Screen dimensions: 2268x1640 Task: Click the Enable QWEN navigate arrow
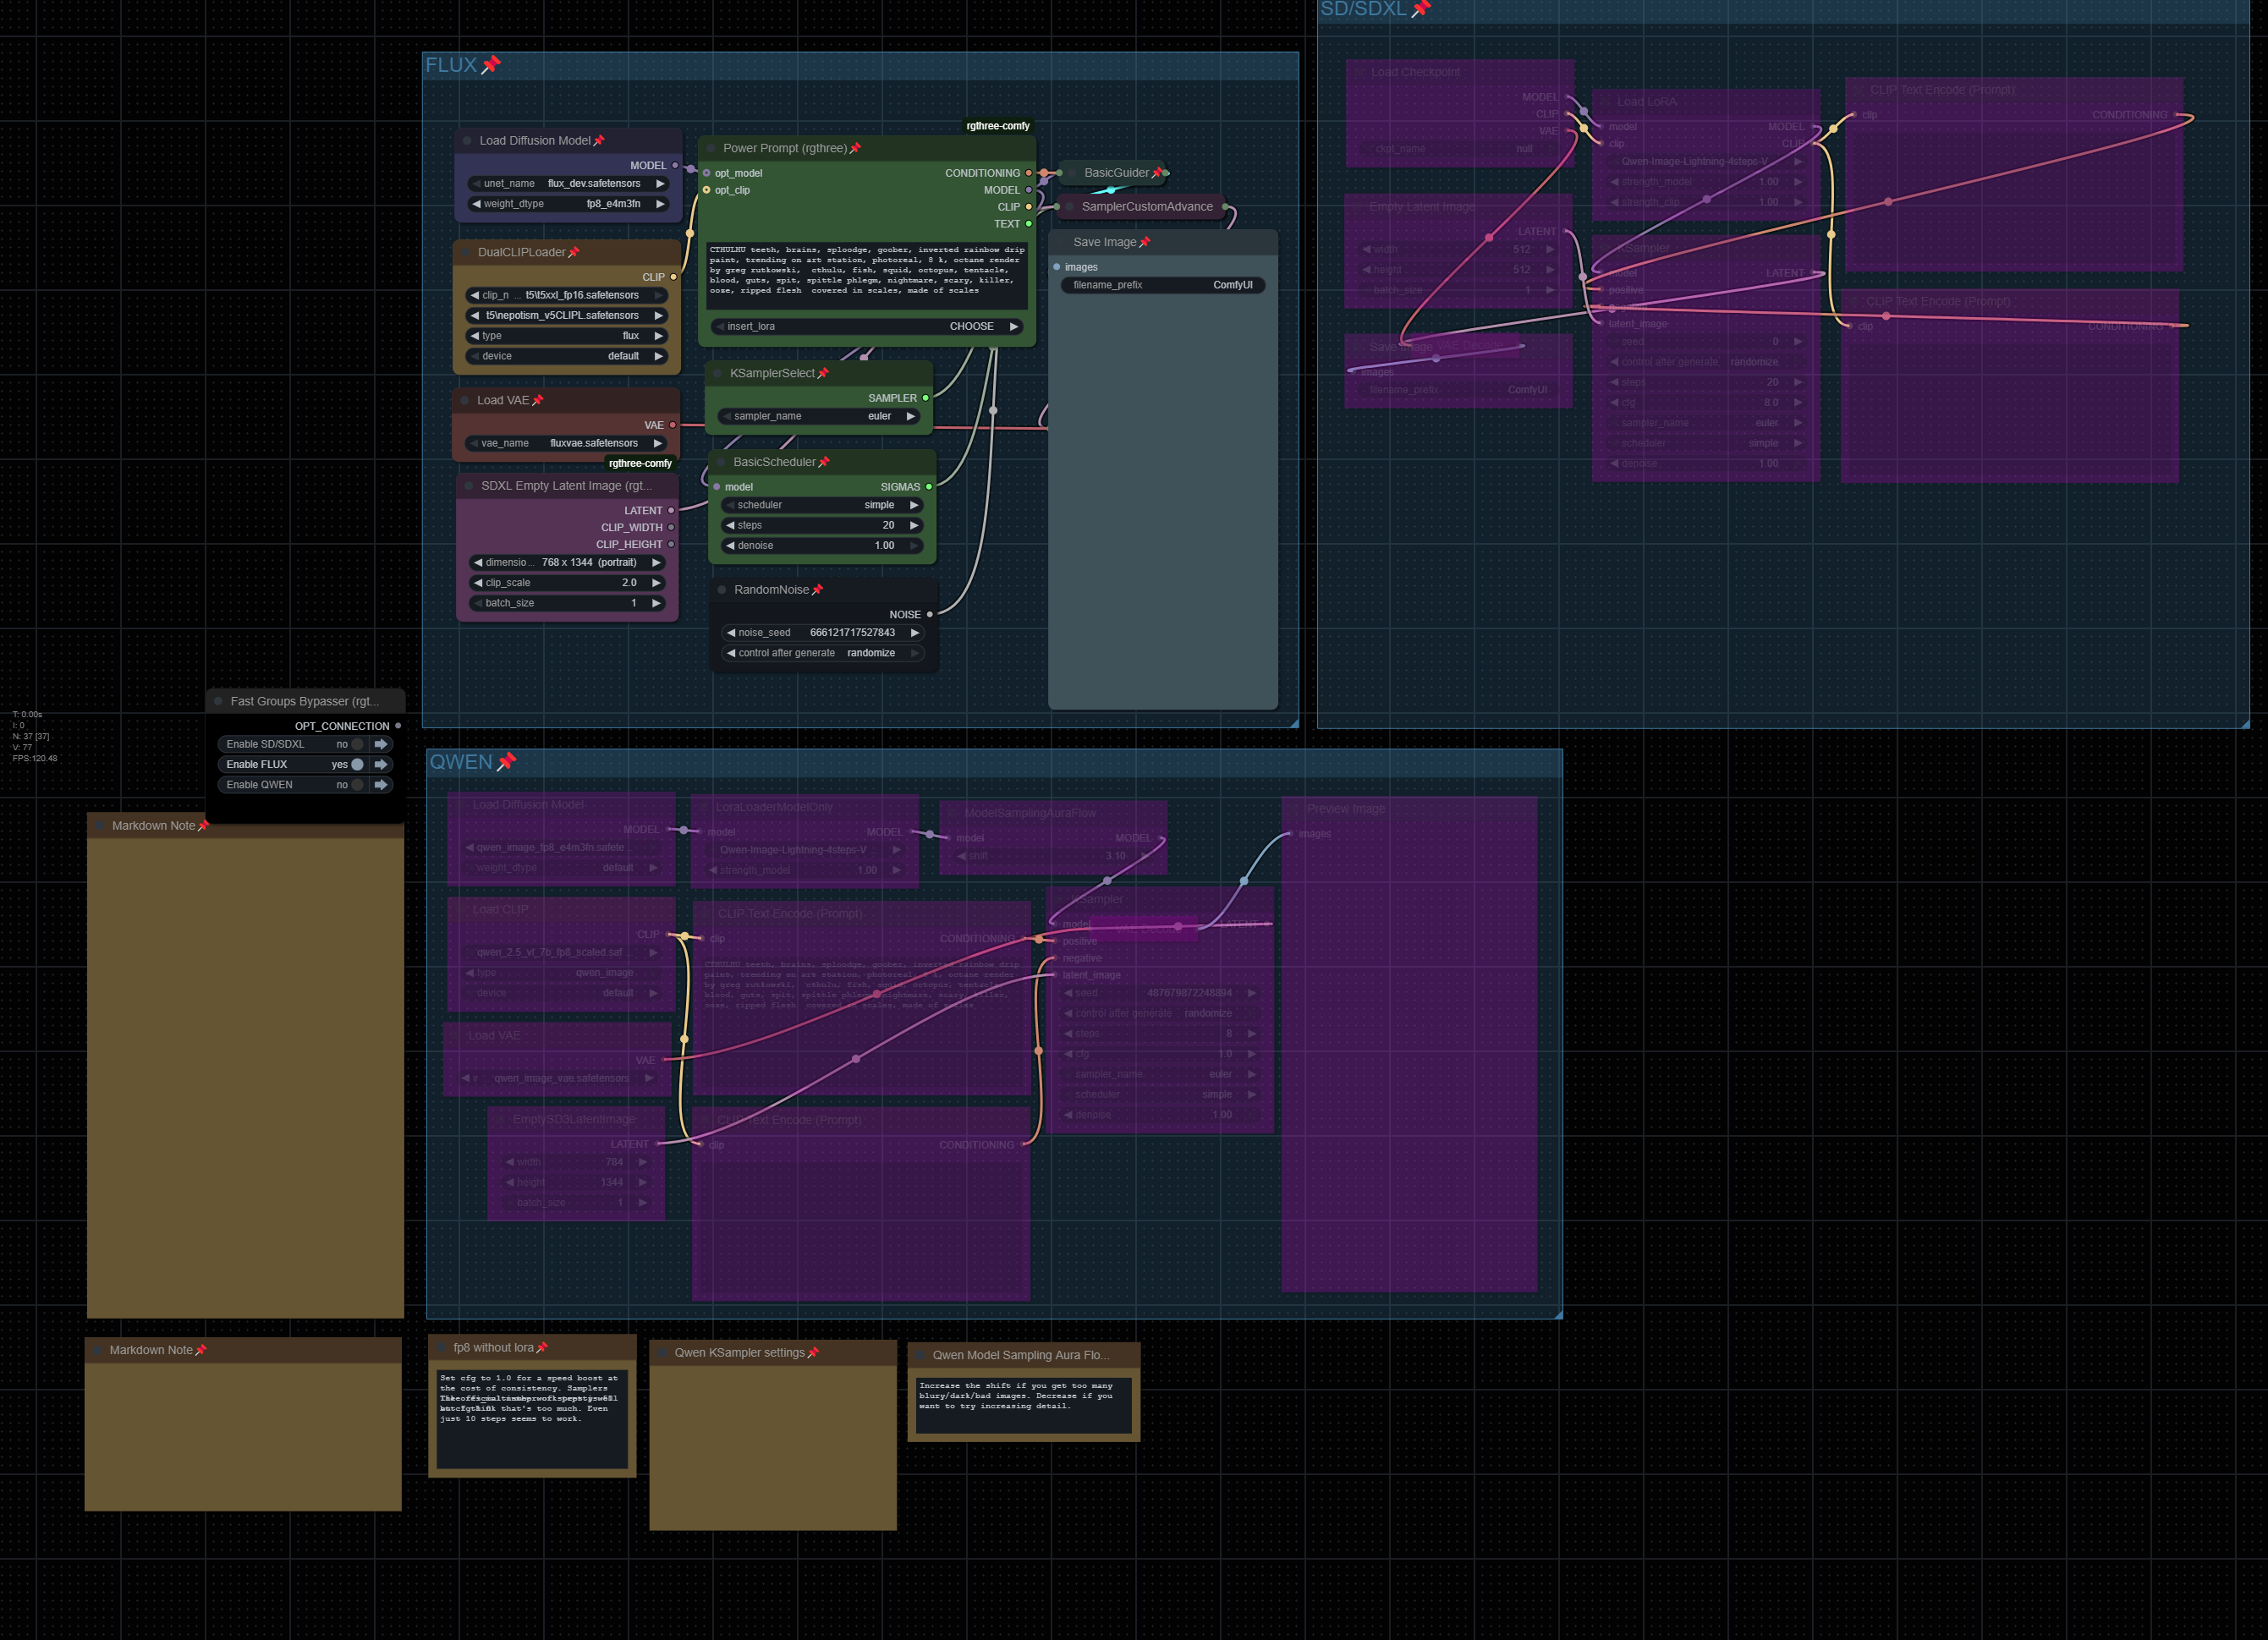point(381,785)
